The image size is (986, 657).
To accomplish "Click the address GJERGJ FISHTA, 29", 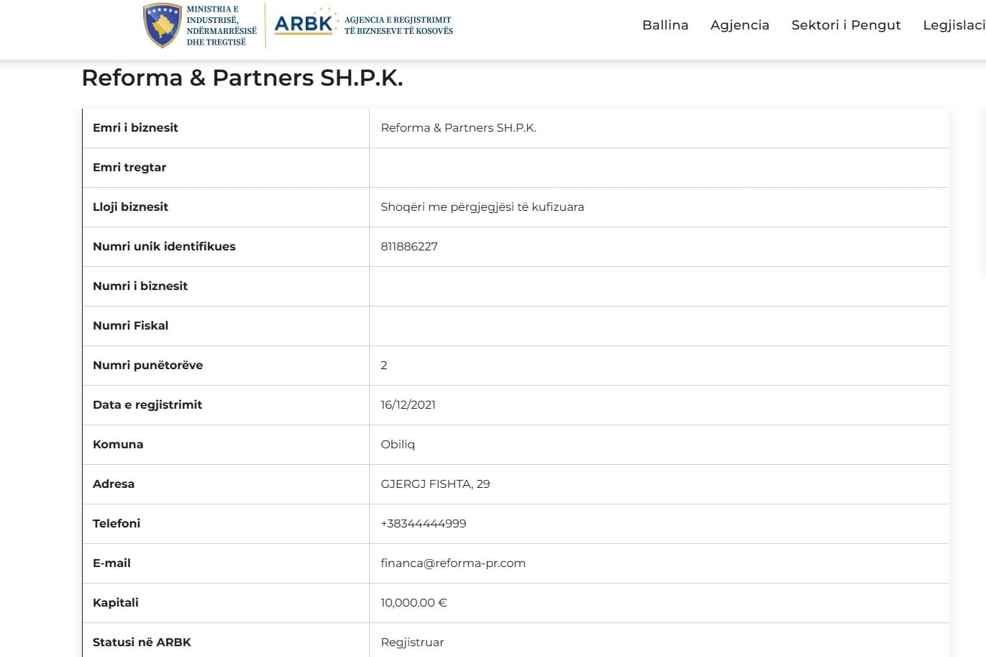I will (434, 484).
